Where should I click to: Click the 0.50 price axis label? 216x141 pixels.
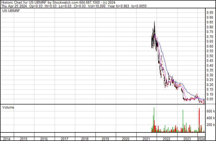(x=210, y=56)
